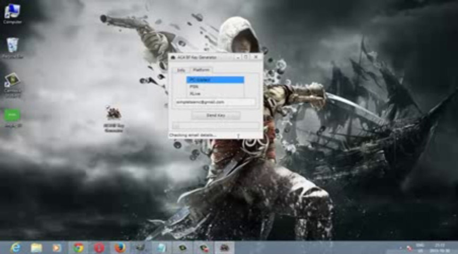This screenshot has height=254, width=458.
Task: Open the green Camtasia taskbar icon
Action: coord(183,248)
